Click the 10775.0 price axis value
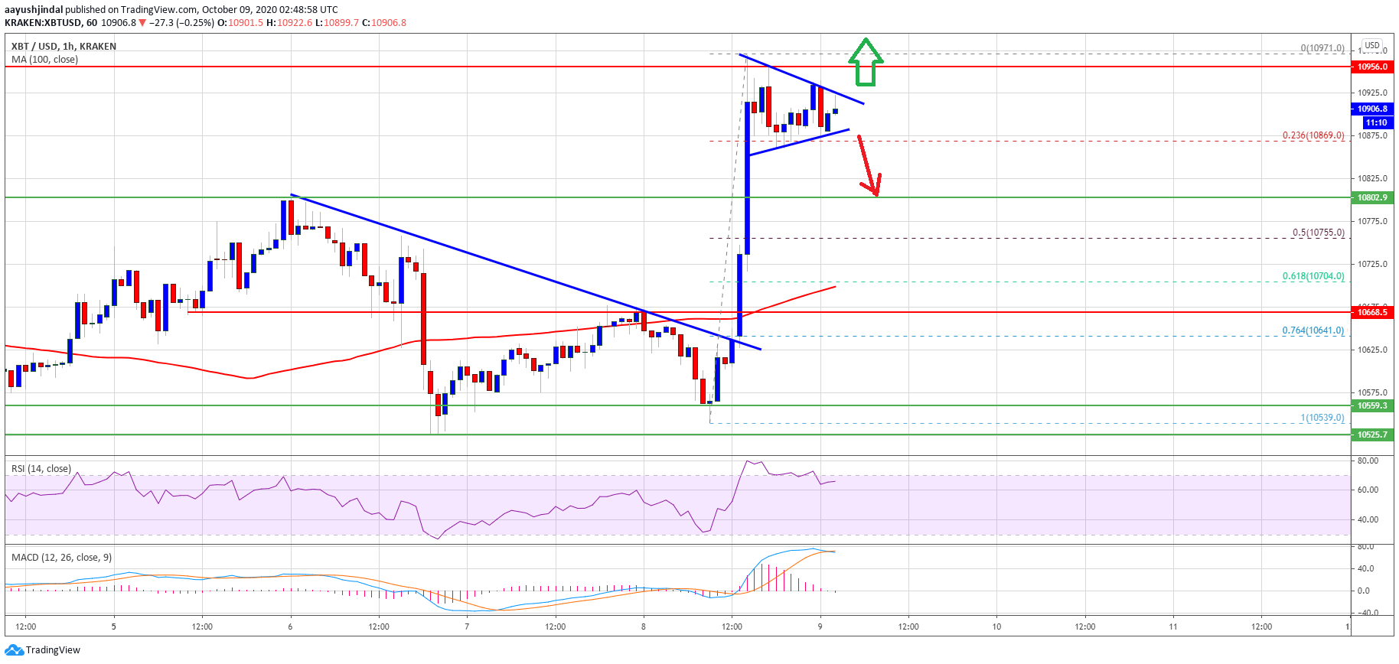Viewport: 1399px width, 664px height. pyautogui.click(x=1373, y=222)
